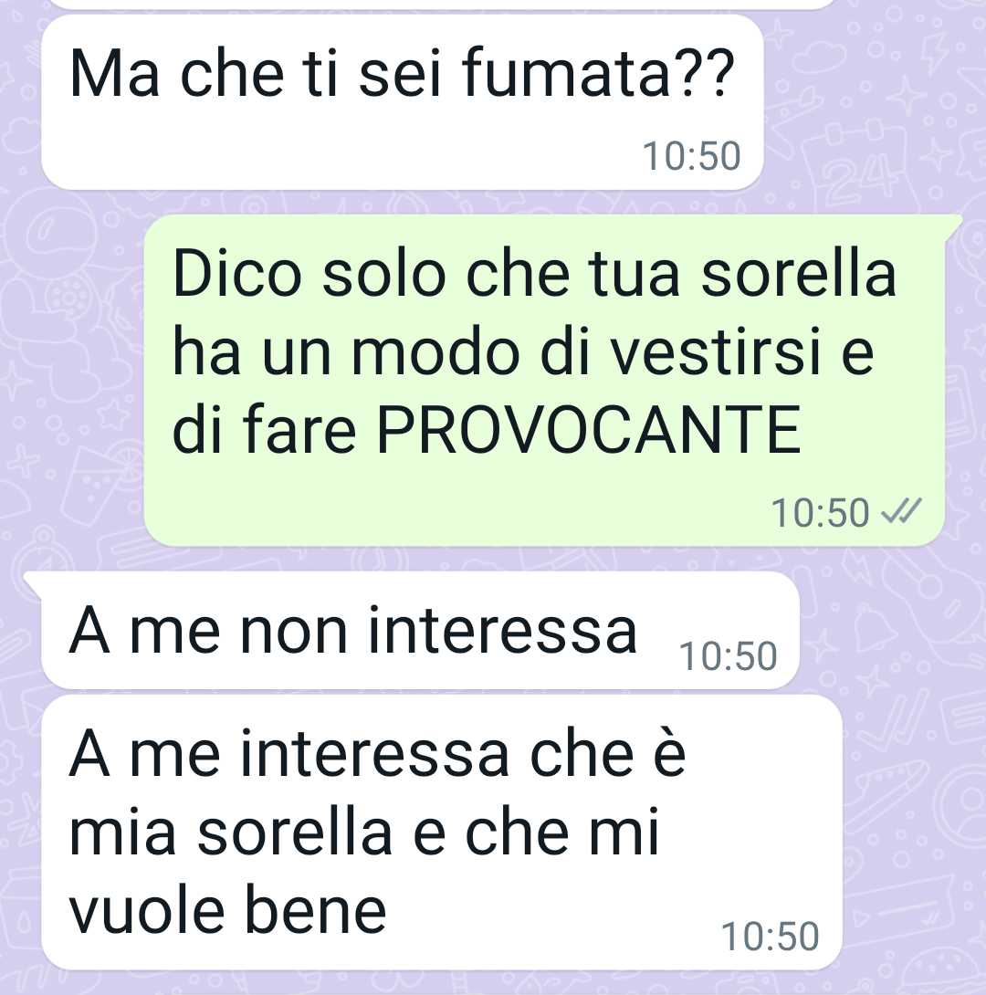Tap the "A me interessa che è mia sorella" bubble
This screenshot has width=986, height=995.
442,833
